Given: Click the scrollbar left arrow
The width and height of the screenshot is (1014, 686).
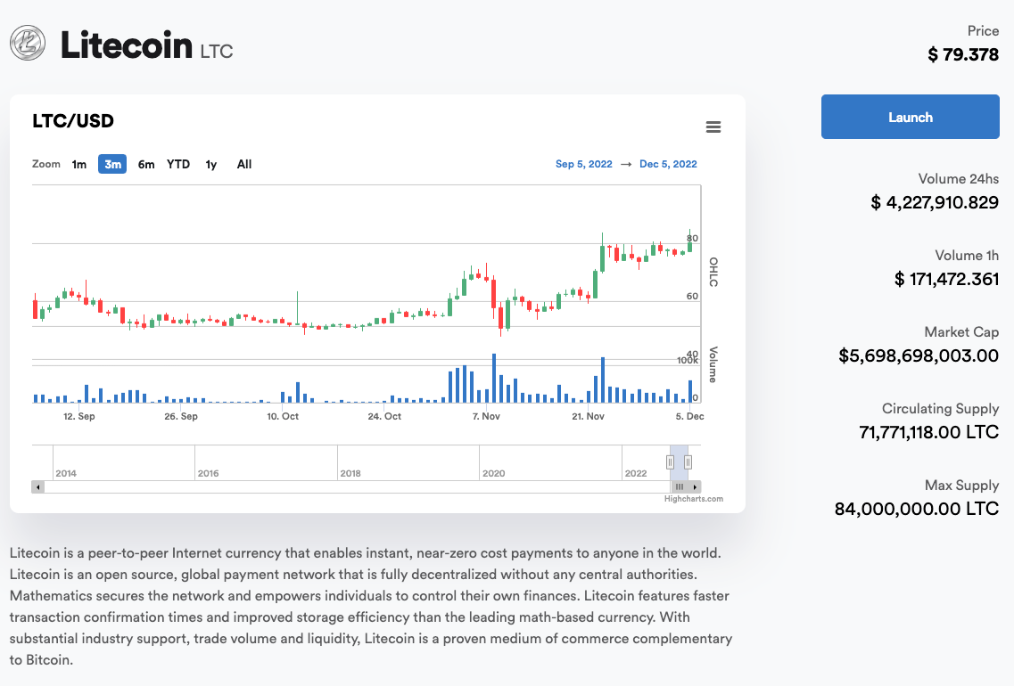Looking at the screenshot, I should pyautogui.click(x=38, y=487).
